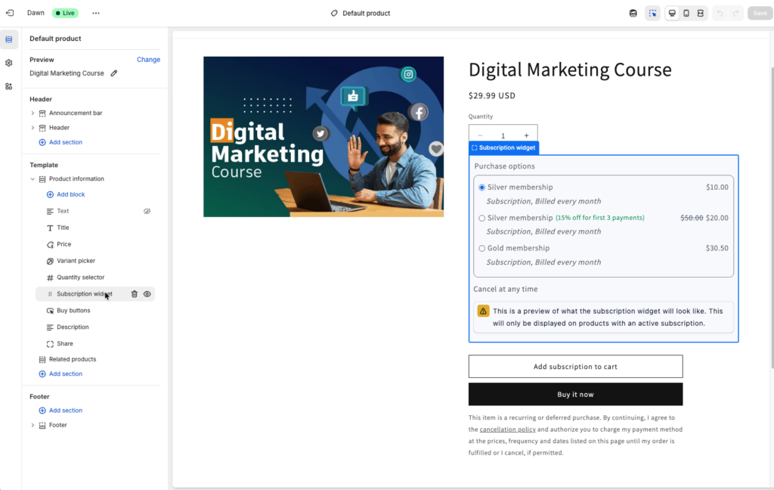Select the Buy buttons block
Screen dimensions: 774x490
pyautogui.click(x=73, y=311)
